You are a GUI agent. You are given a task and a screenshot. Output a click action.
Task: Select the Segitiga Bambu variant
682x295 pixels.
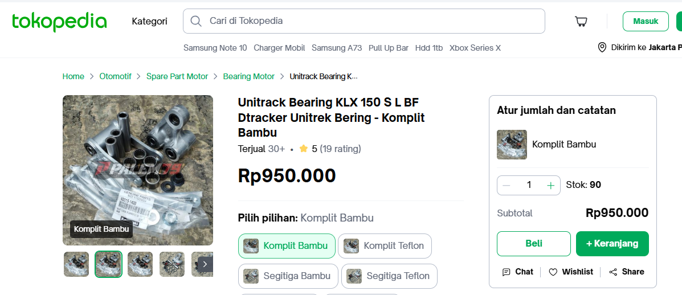pos(288,276)
